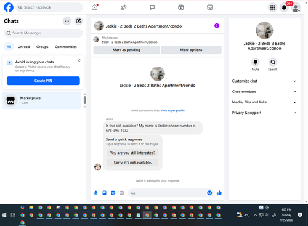Open Chats options three-dot button
This screenshot has width=308, height=226.
(x=67, y=21)
